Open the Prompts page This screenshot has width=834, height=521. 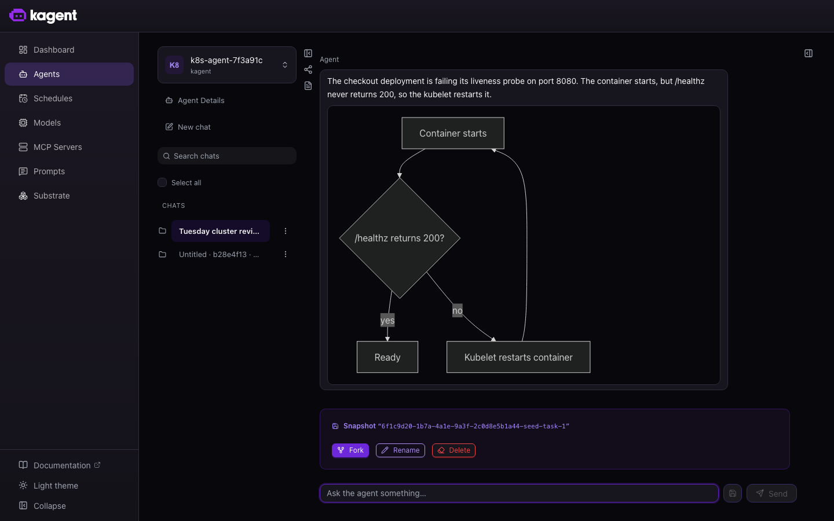(69, 171)
